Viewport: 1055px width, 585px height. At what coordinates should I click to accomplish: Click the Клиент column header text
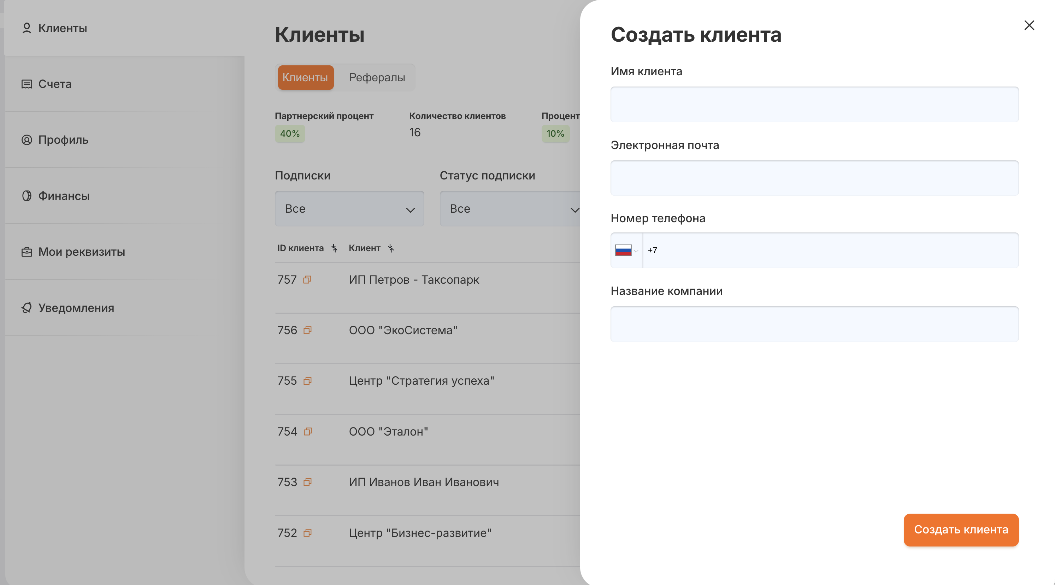coord(365,248)
